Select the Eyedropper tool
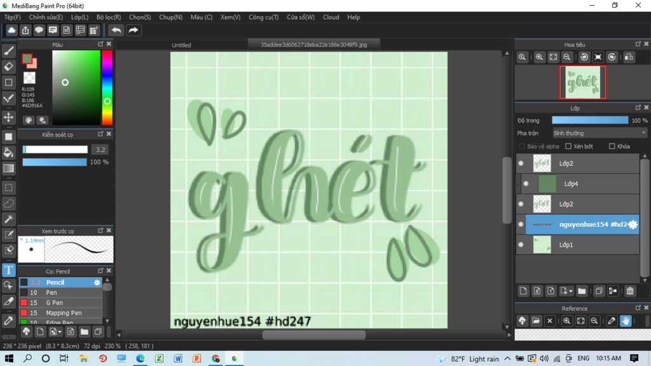651x366 pixels. point(8,320)
